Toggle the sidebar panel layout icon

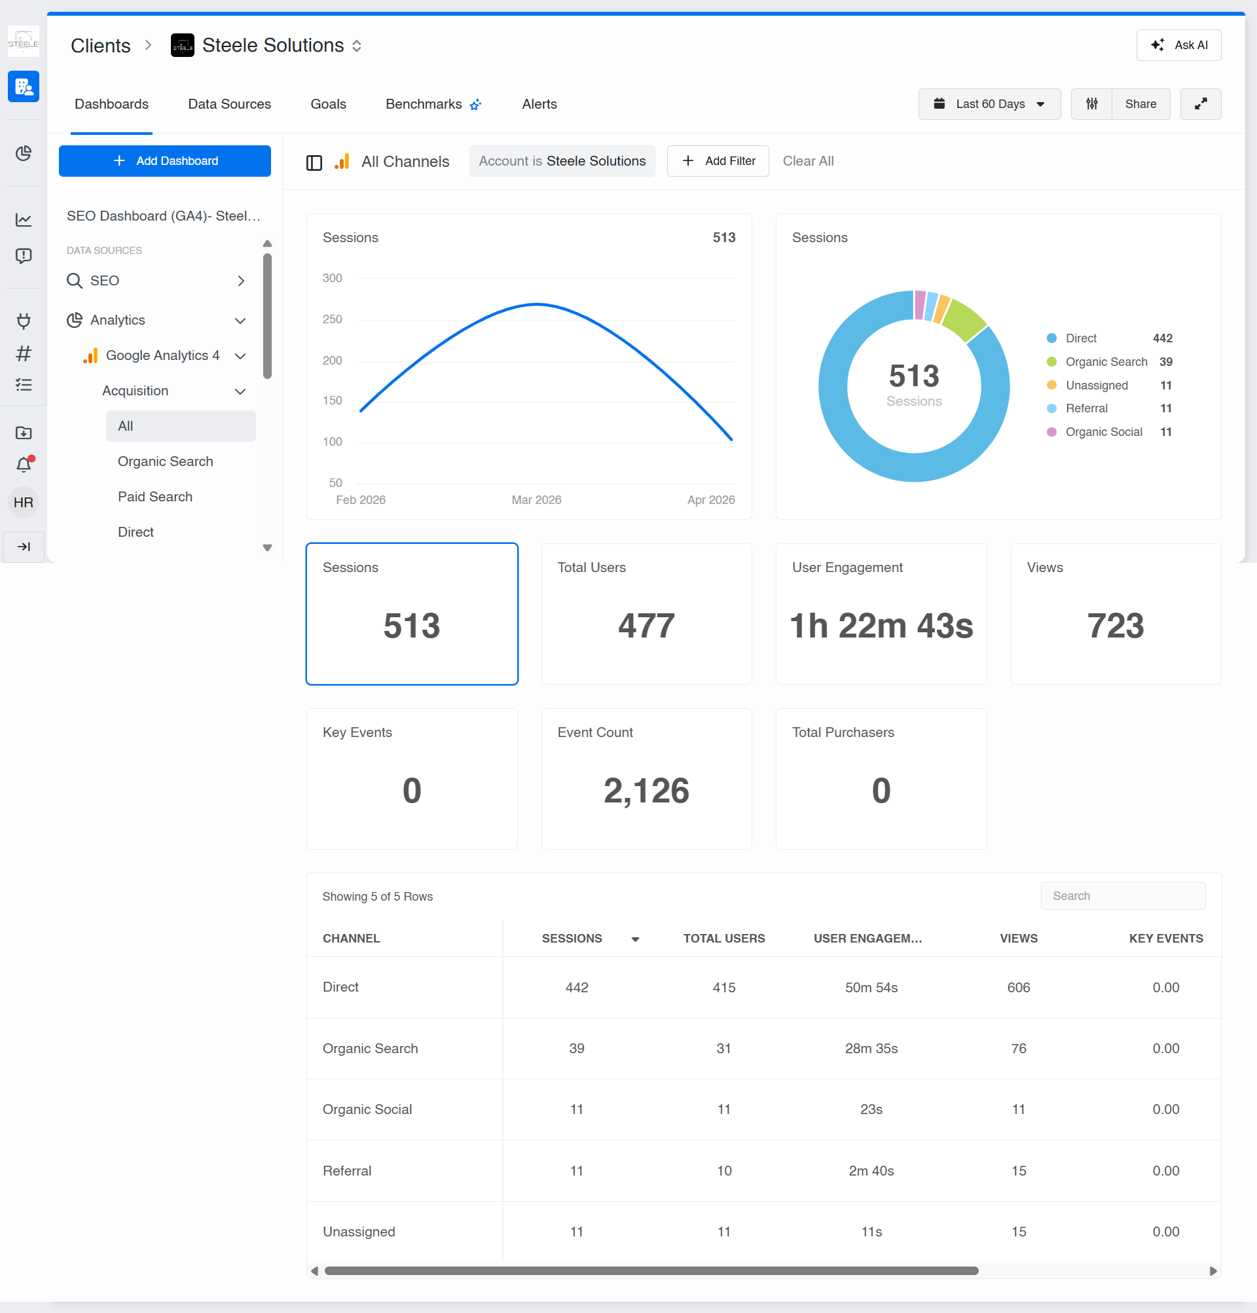(x=314, y=162)
